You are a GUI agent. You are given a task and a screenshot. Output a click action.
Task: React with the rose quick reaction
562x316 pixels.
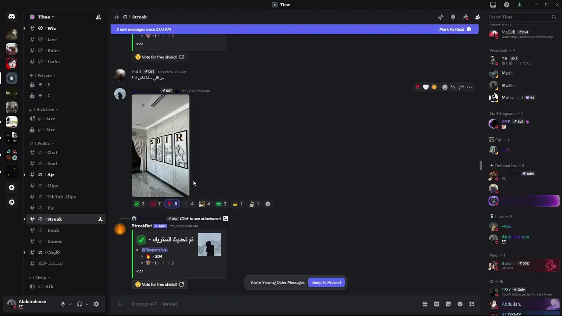point(418,87)
